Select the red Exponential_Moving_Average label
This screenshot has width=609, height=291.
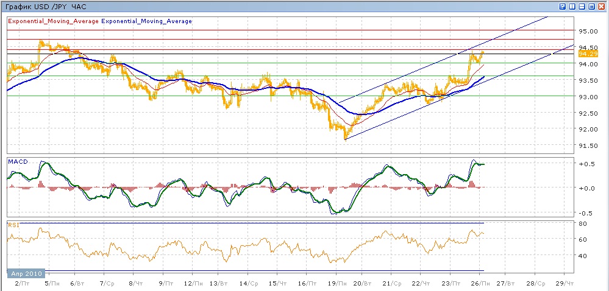tap(52, 21)
